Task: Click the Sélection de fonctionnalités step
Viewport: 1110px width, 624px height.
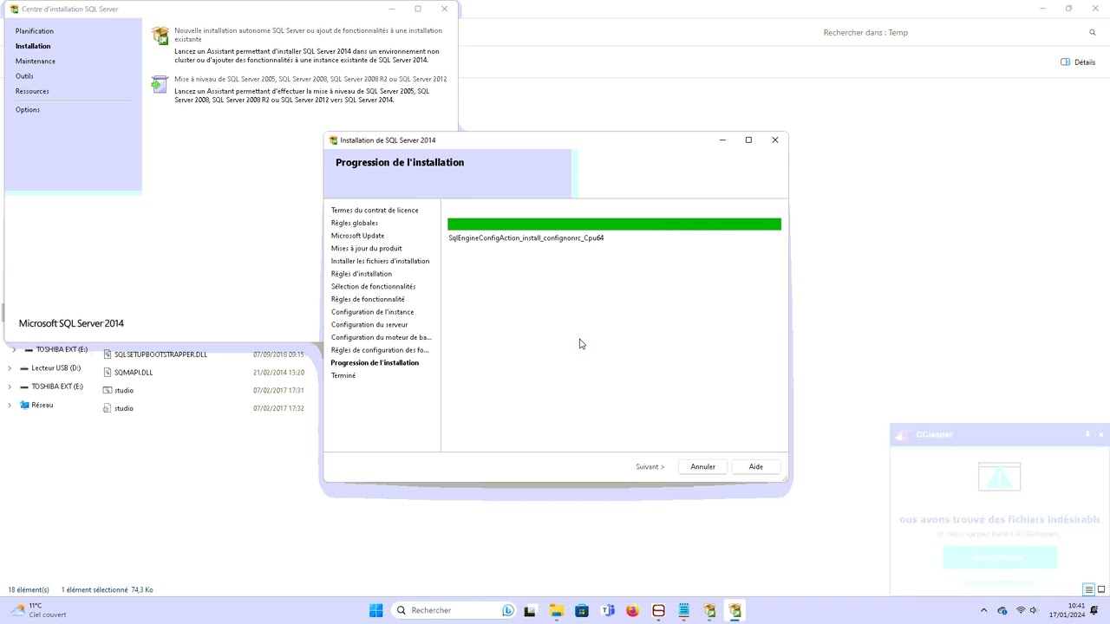Action: [x=373, y=287]
